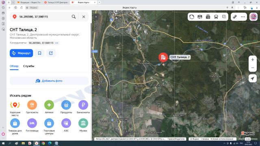Screen dimensions: 260x146
Task: Collapse the side panel arrow
Action: click(96, 17)
